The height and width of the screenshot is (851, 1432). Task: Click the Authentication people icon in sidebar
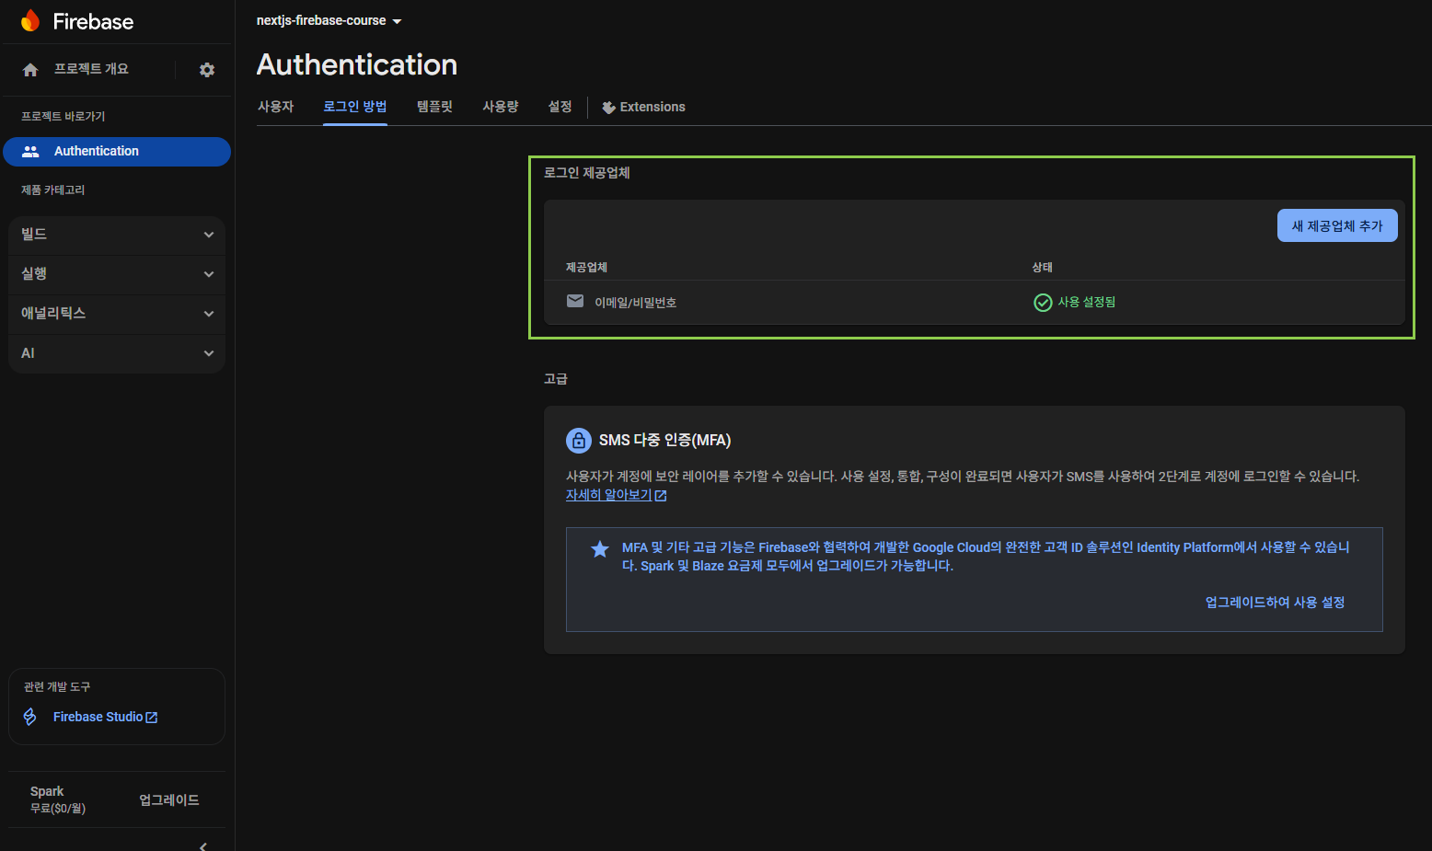tap(30, 152)
